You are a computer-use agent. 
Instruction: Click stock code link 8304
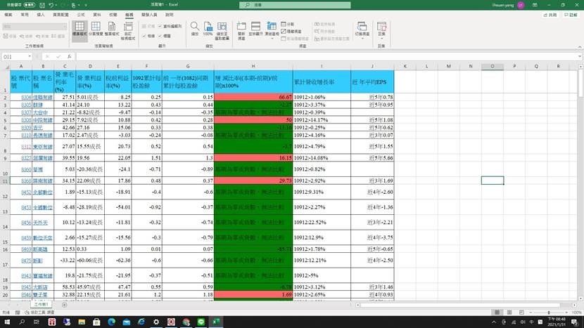[x=25, y=97]
